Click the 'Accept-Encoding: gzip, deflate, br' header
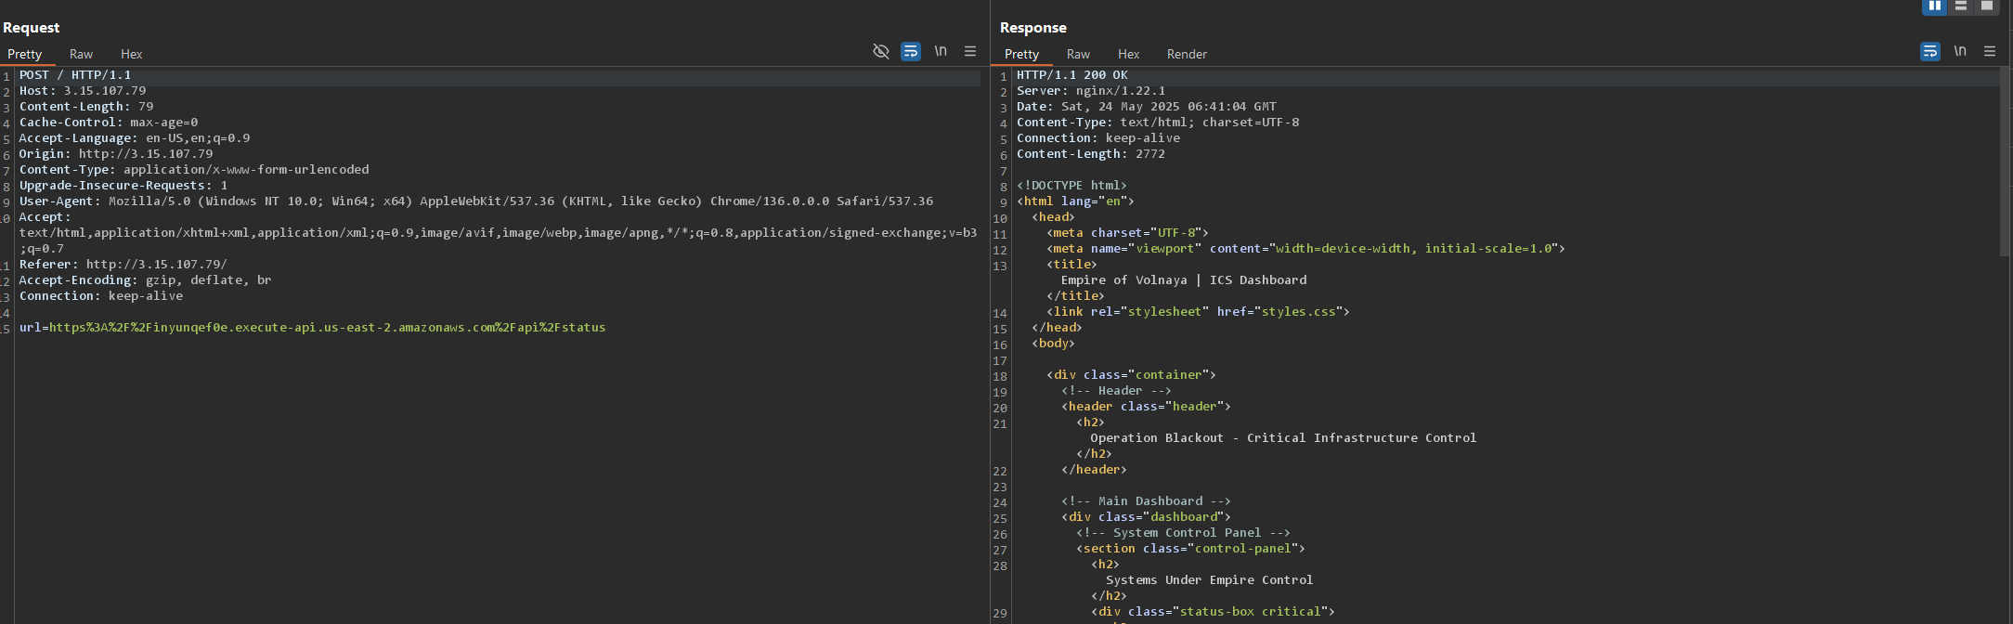 [x=146, y=280]
